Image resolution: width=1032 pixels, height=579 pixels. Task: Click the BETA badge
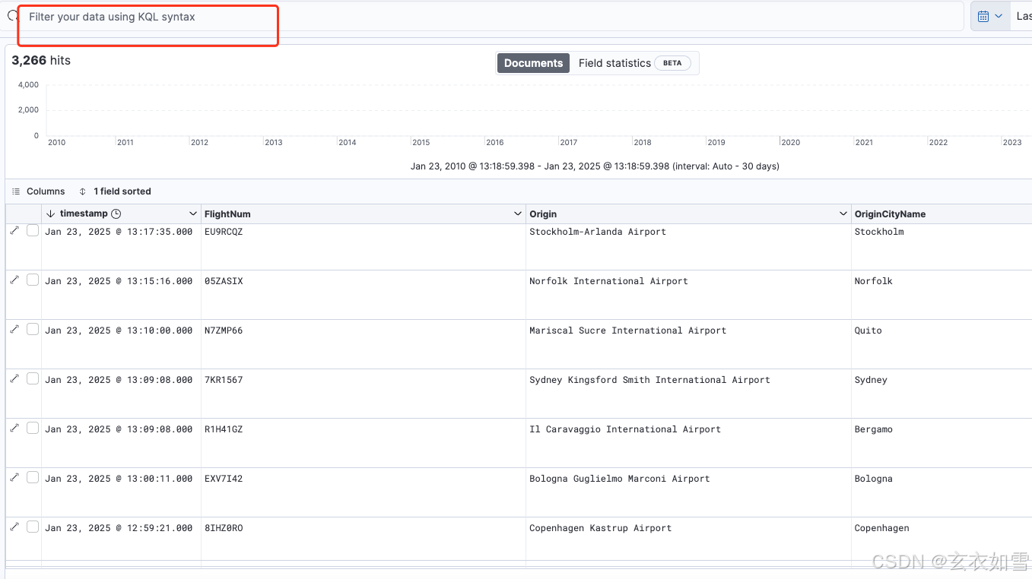pos(672,63)
